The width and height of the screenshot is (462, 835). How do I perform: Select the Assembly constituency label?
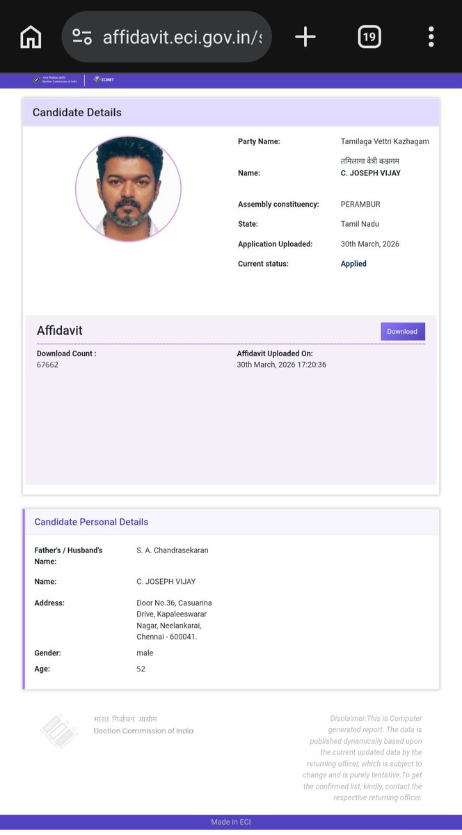click(278, 205)
